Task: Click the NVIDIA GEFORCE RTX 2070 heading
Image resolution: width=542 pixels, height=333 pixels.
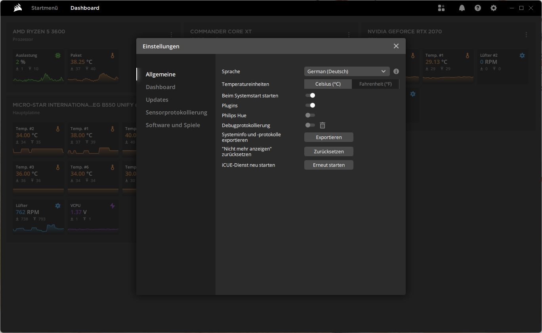Action: click(405, 31)
